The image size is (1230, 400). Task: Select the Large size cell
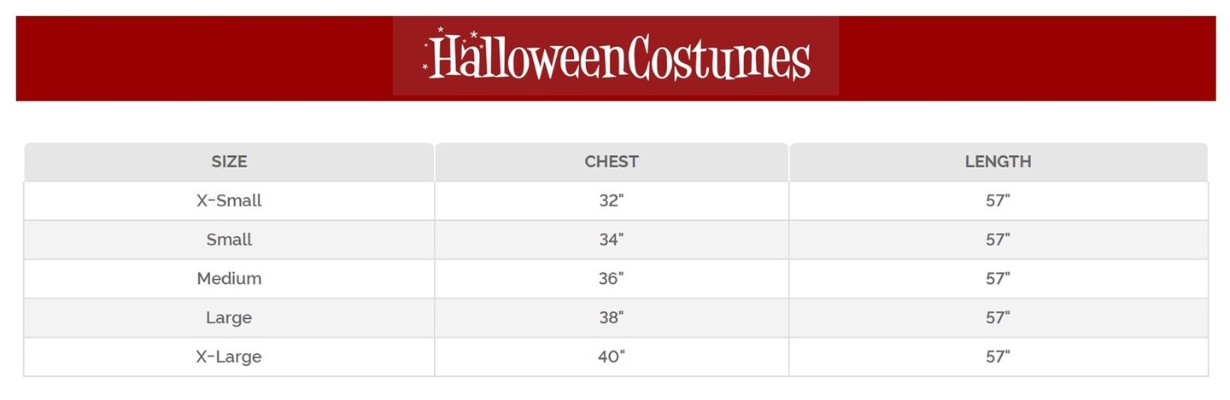pos(229,318)
